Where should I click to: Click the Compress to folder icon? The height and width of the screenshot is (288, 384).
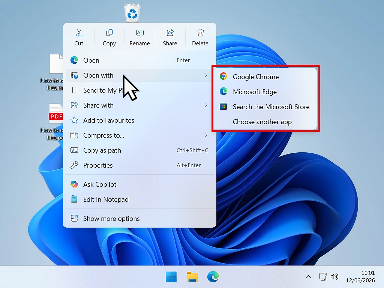tap(74, 135)
